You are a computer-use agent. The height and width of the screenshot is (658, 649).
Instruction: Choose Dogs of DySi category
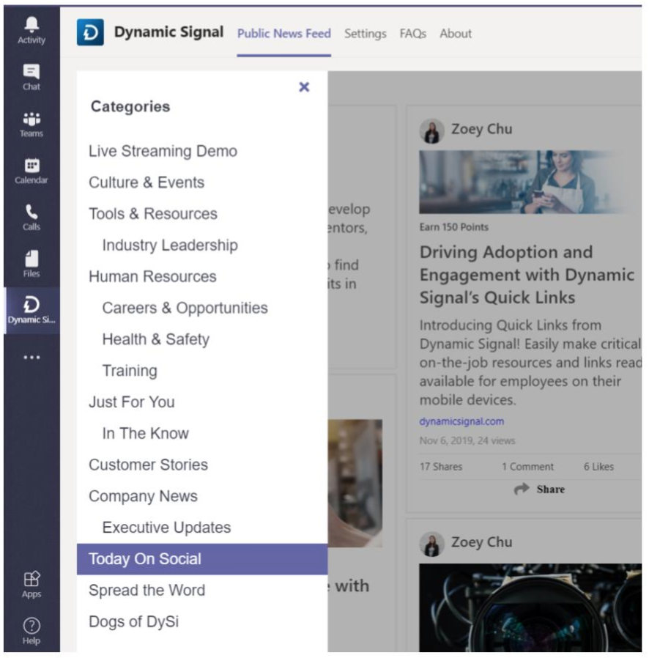[133, 622]
